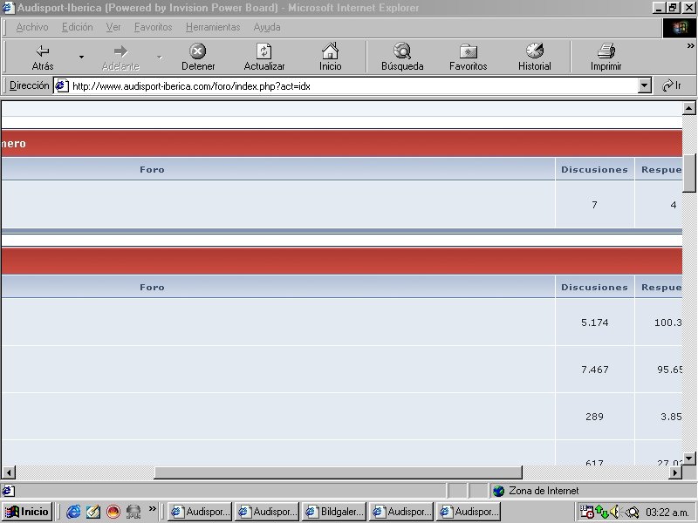Click the 03:22 a.m. clock
The height and width of the screenshot is (523, 698).
667,512
